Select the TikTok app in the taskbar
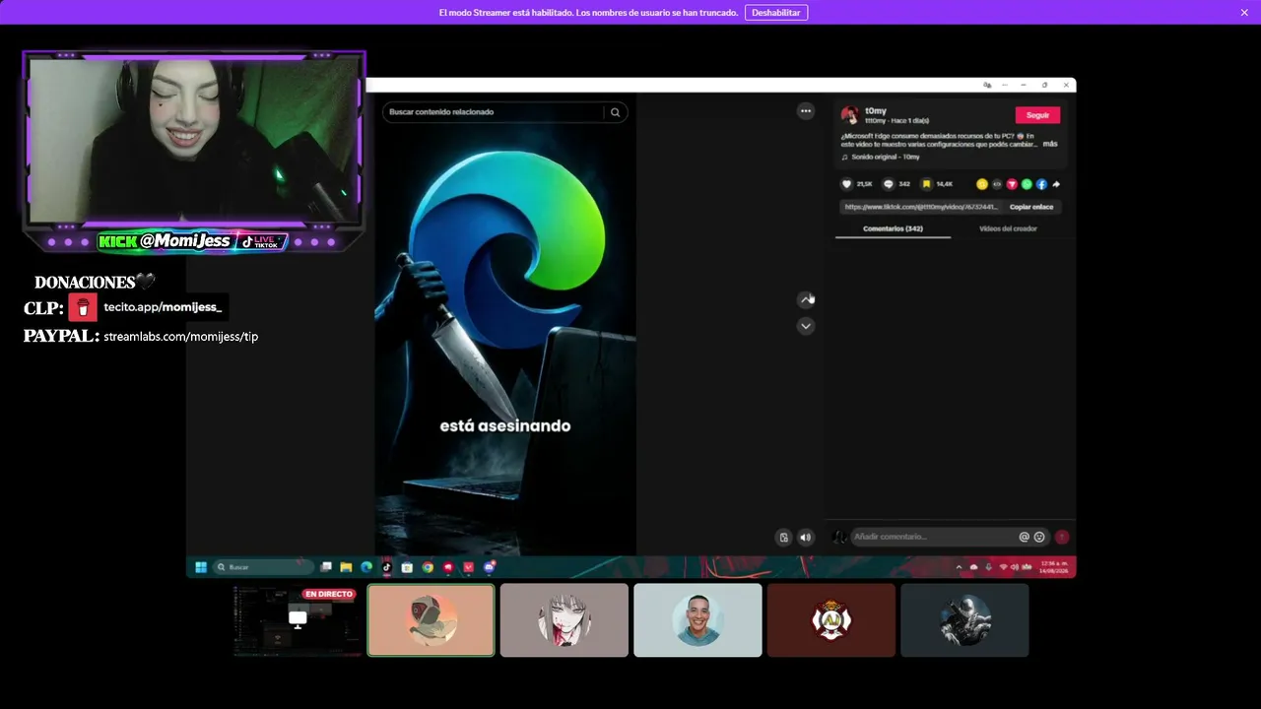The width and height of the screenshot is (1261, 709). tap(387, 567)
